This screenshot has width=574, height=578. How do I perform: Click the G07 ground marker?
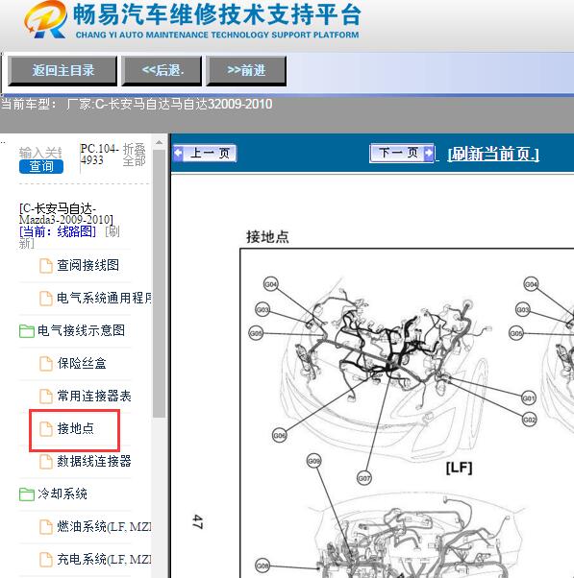[364, 478]
